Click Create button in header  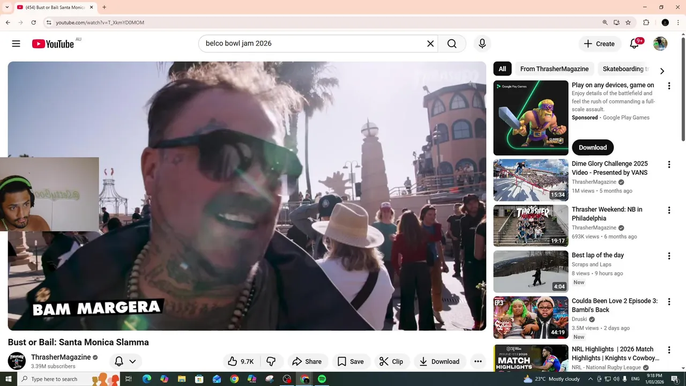600,43
